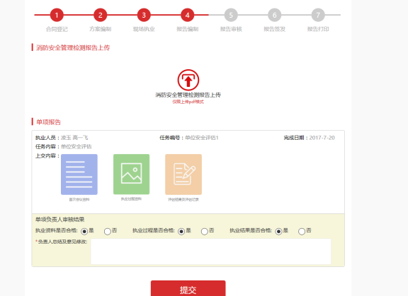Image resolution: width=408 pixels, height=296 pixels.
Task: Jump to step 5 报告审核 circle
Action: coord(231,15)
